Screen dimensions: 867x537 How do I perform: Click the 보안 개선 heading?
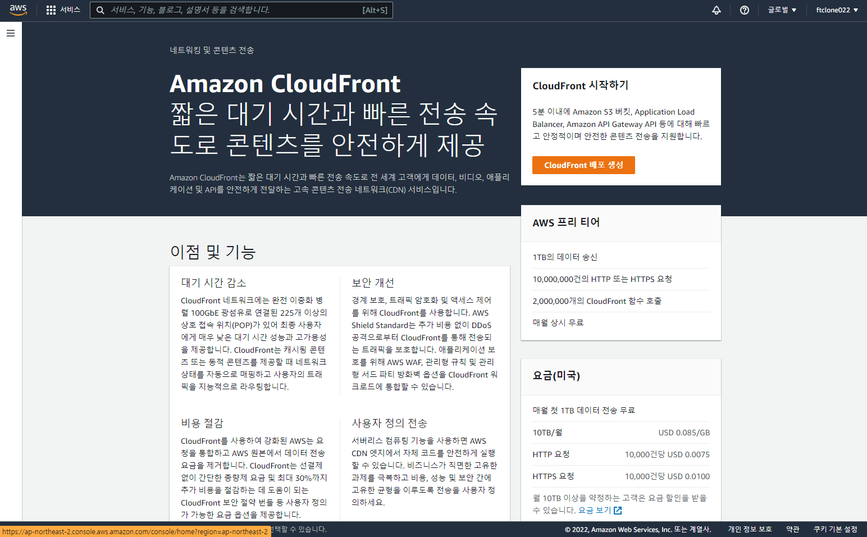373,283
